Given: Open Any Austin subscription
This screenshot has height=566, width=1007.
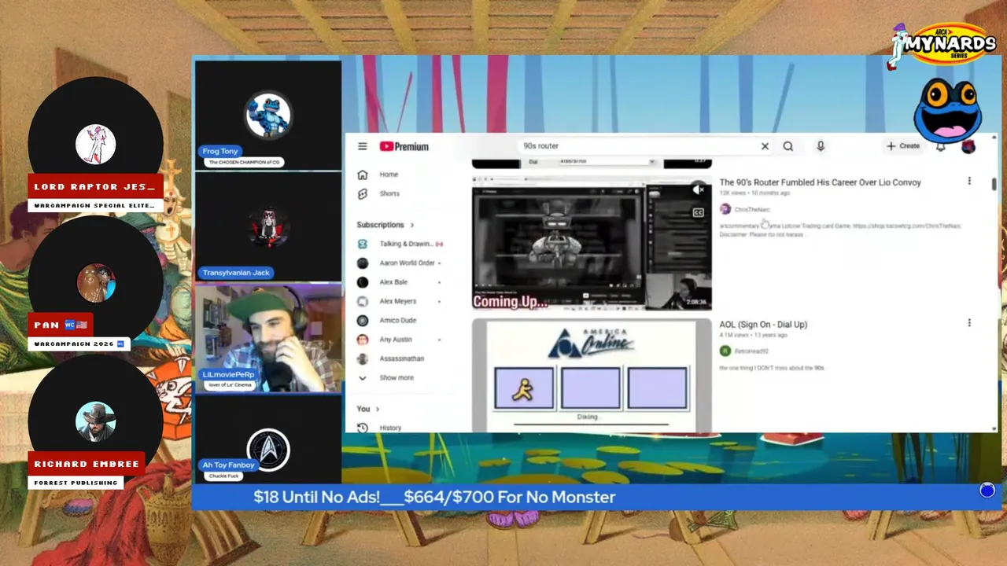Looking at the screenshot, I should (x=396, y=340).
